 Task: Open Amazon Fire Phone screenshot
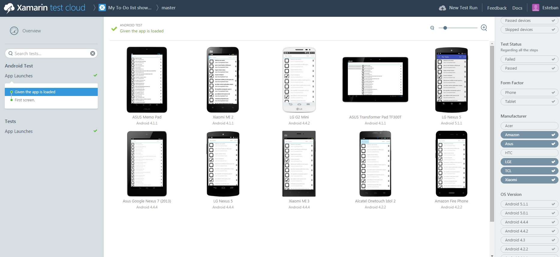click(x=451, y=164)
